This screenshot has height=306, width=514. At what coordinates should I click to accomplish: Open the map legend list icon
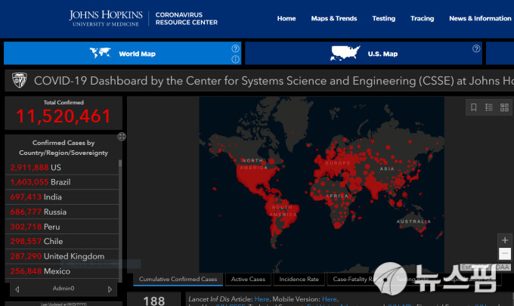(x=489, y=107)
